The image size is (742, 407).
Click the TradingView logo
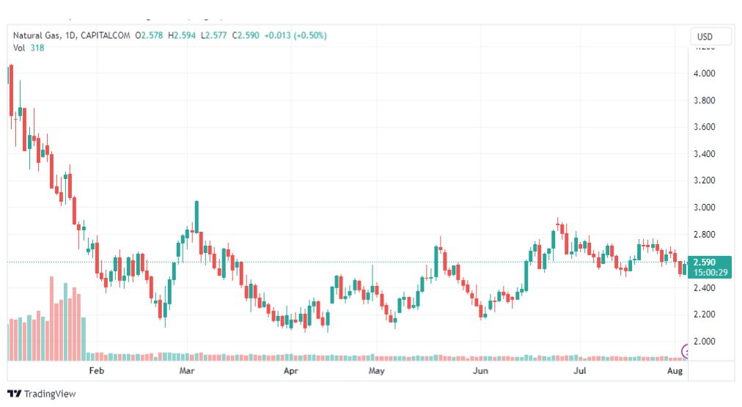tap(42, 394)
